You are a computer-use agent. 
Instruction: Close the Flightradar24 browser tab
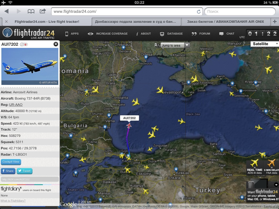6,21
